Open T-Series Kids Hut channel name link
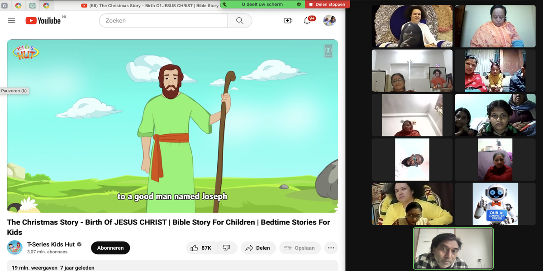This screenshot has width=543, height=271. [x=51, y=244]
